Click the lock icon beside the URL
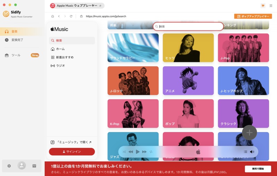 point(81,16)
